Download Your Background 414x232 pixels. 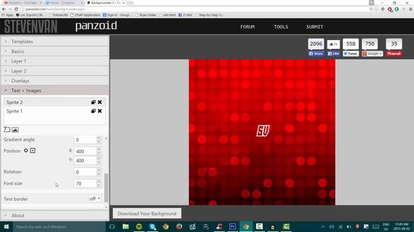pyautogui.click(x=147, y=213)
